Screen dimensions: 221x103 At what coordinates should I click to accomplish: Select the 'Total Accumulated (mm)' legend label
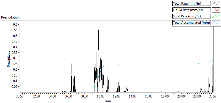(x=191, y=23)
